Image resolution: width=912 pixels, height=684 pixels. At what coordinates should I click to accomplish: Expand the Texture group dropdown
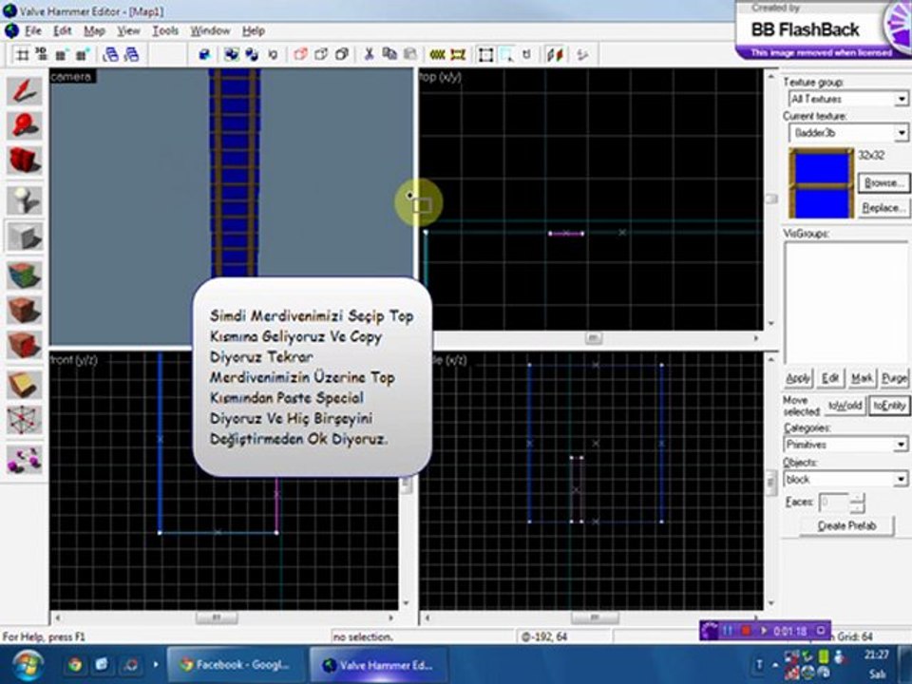click(x=900, y=99)
